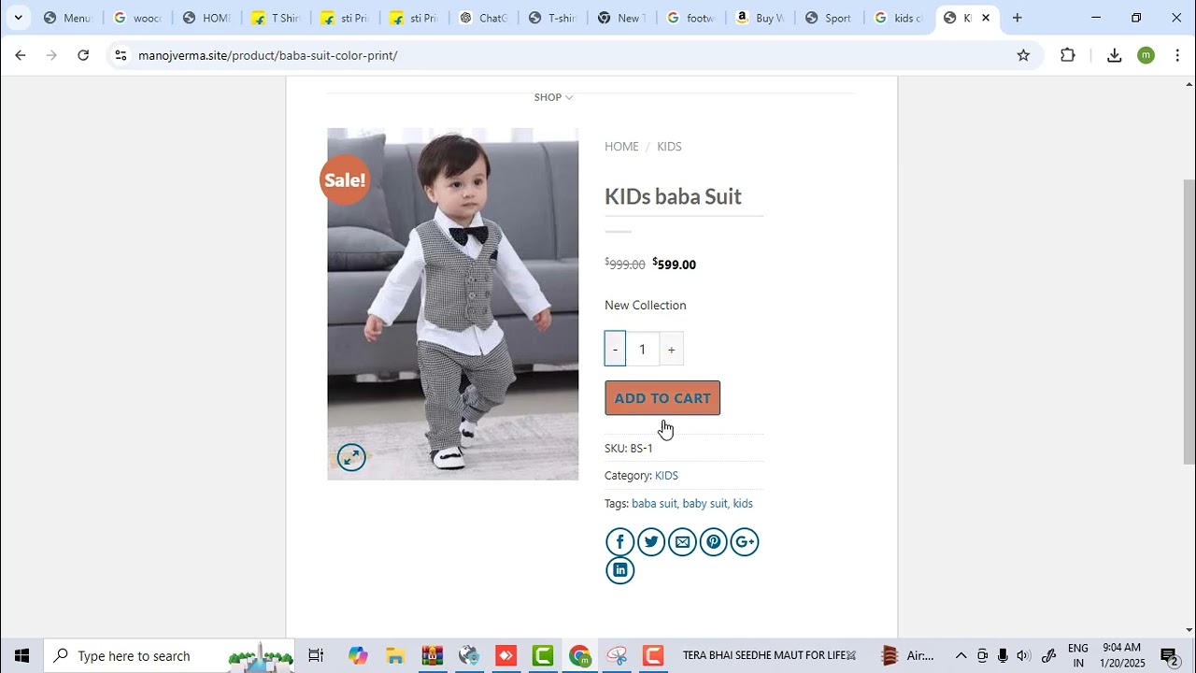This screenshot has width=1196, height=673.
Task: Go back to previous page
Action: (21, 55)
